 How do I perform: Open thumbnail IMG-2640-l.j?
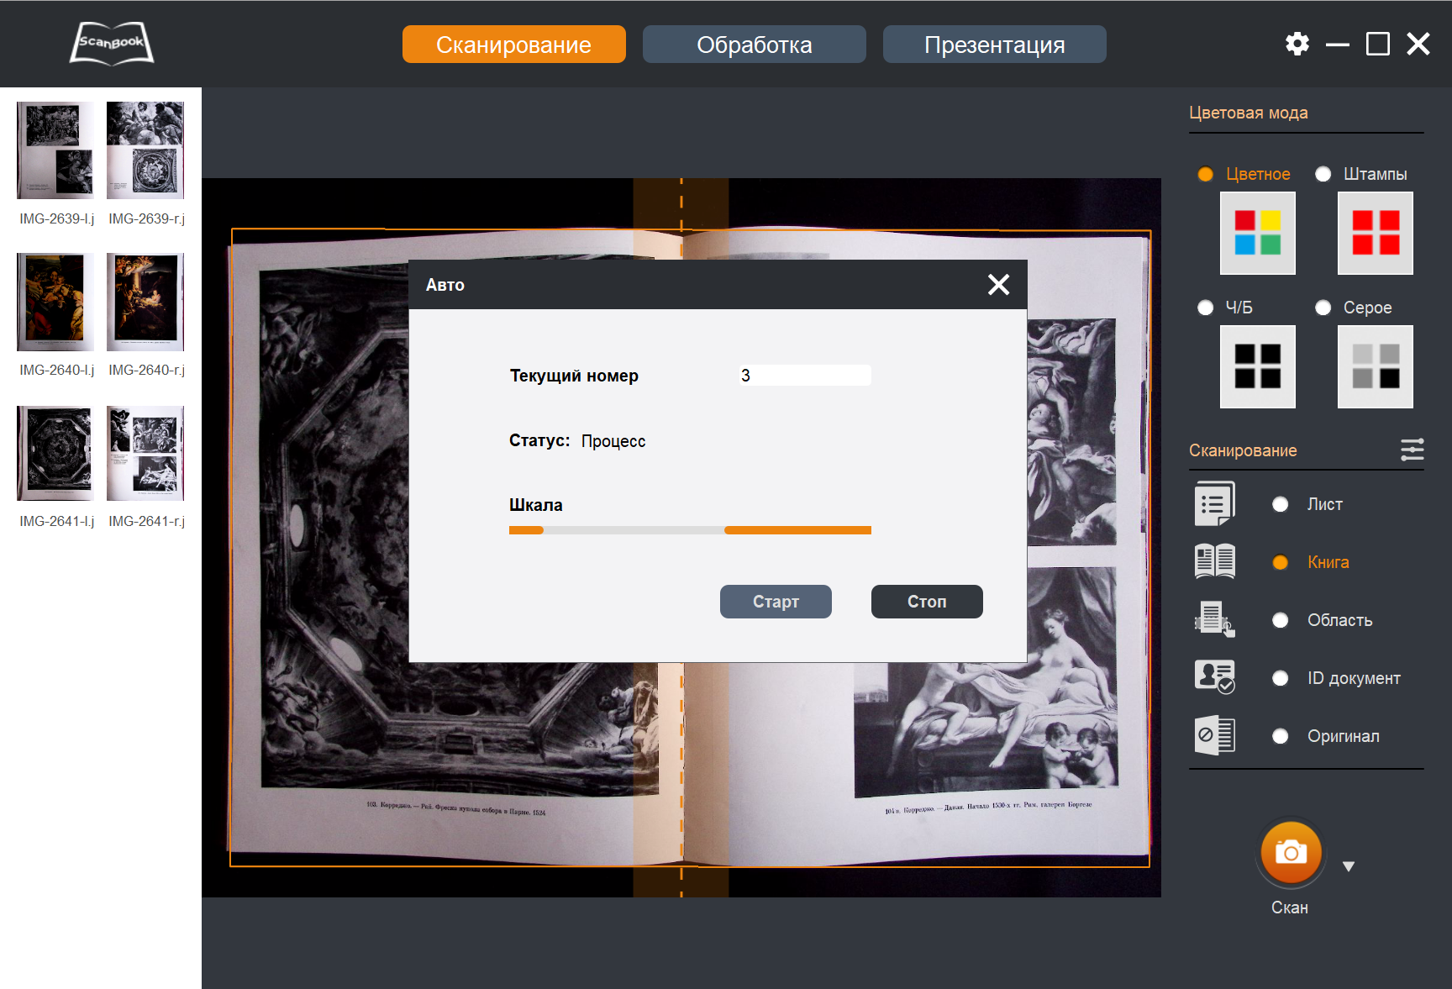[55, 302]
